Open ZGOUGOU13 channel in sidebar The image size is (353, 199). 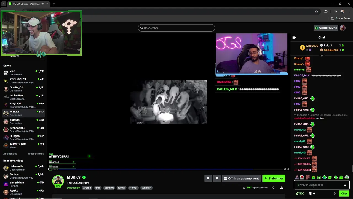click(23, 81)
